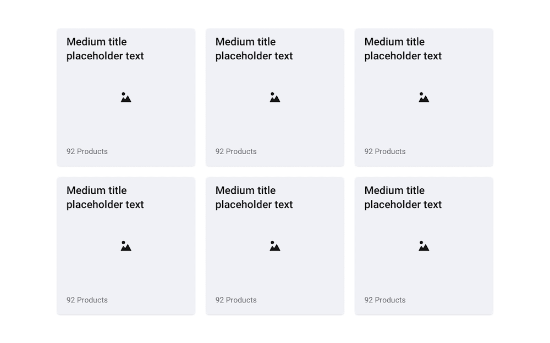Image resolution: width=550 pixels, height=343 pixels.
Task: Click image placeholder icon in top-right card
Action: point(424,97)
